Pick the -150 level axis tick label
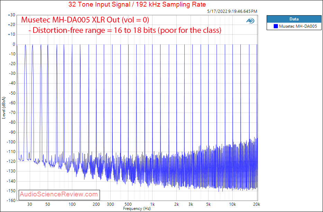323x212 pixels. (11, 191)
